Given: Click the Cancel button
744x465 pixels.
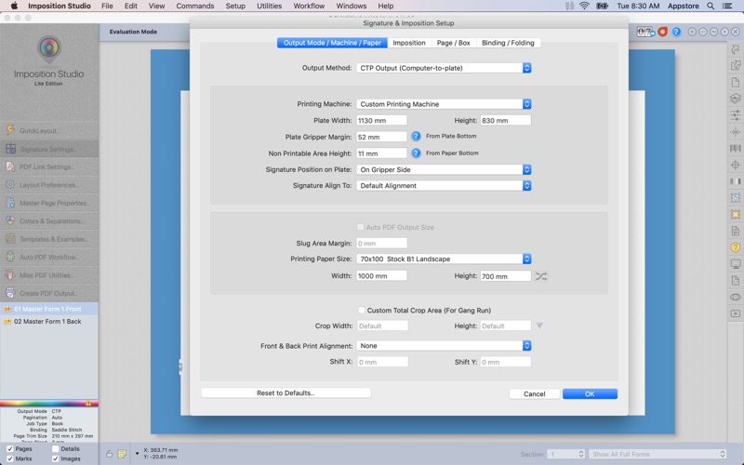Looking at the screenshot, I should (x=534, y=393).
